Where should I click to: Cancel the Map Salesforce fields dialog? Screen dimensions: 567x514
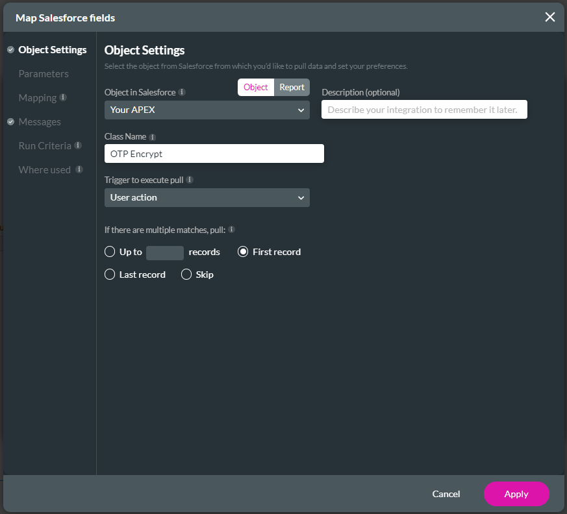pyautogui.click(x=446, y=494)
